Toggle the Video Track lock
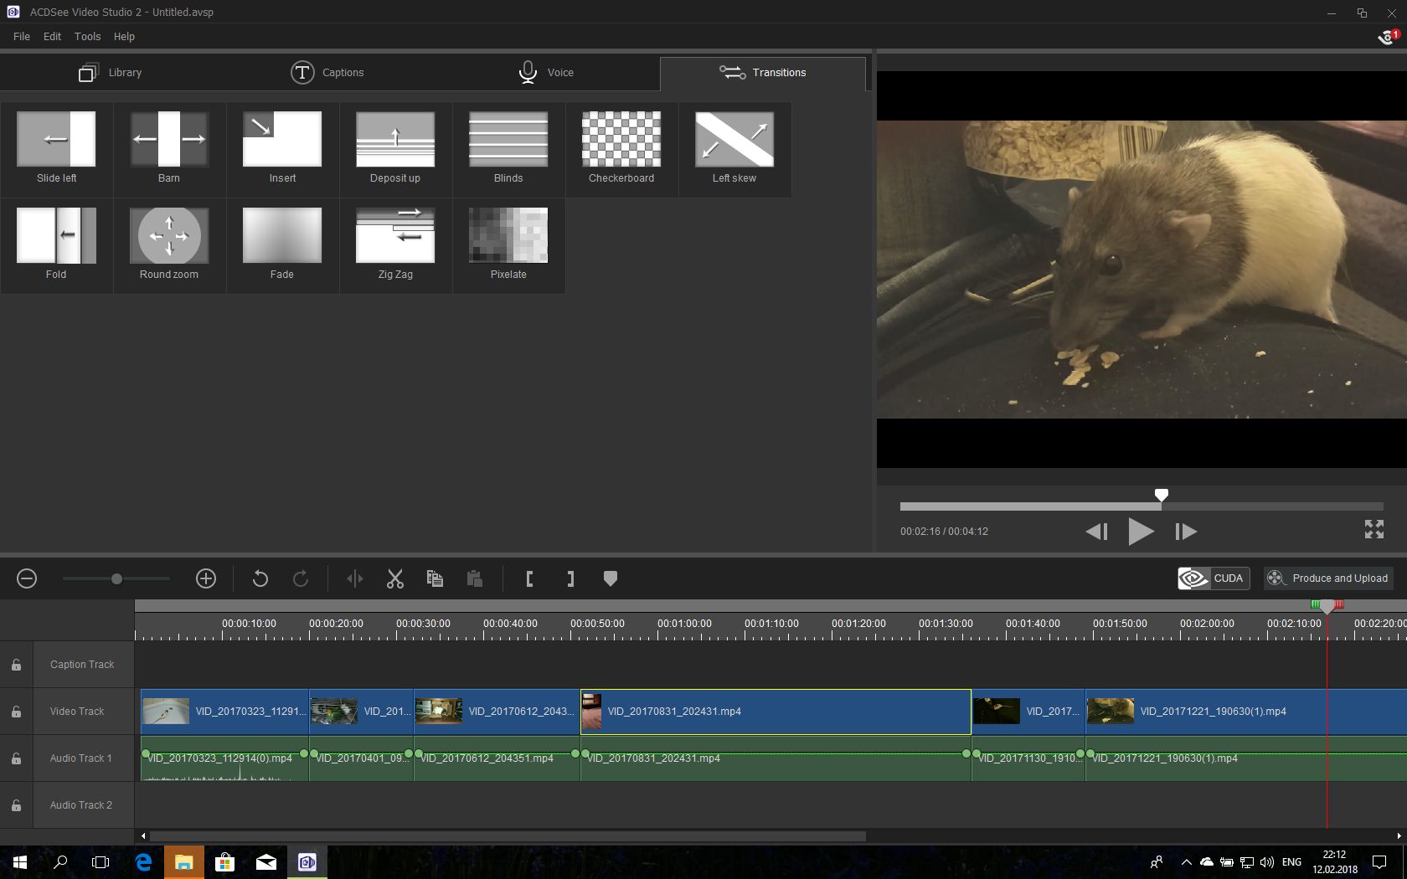Image resolution: width=1407 pixels, height=879 pixels. click(x=16, y=712)
